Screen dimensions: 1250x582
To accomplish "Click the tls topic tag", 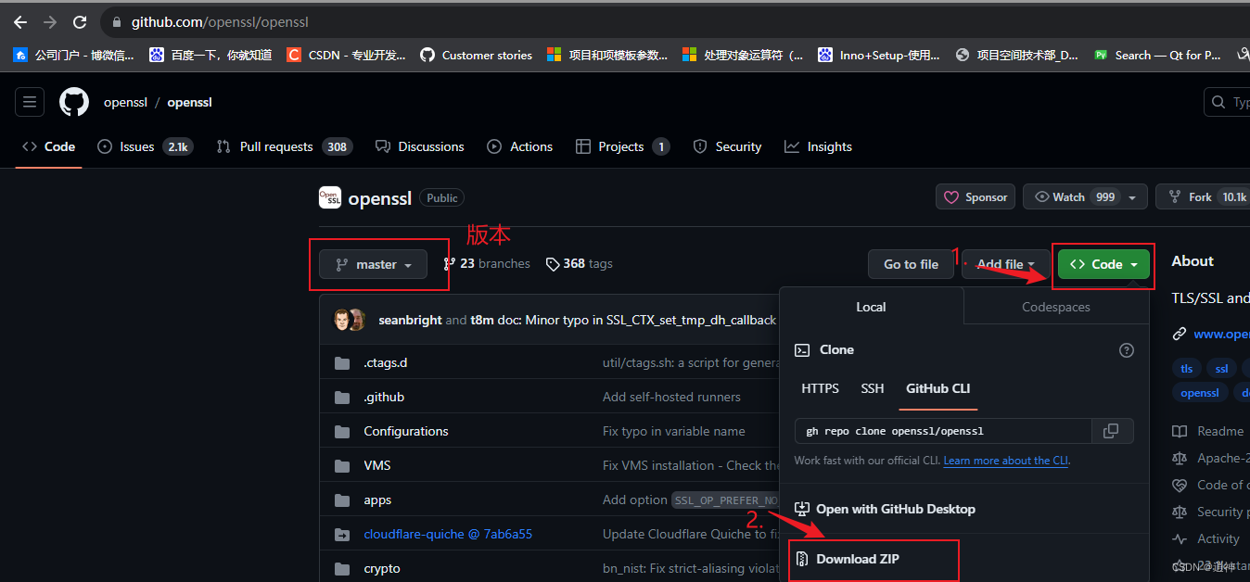I will click(1187, 368).
